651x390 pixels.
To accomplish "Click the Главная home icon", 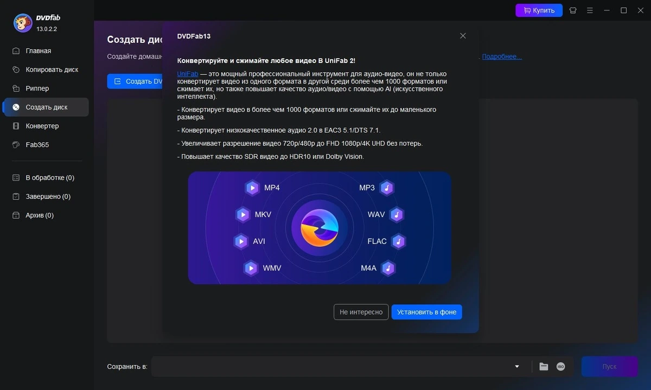I will pyautogui.click(x=16, y=51).
